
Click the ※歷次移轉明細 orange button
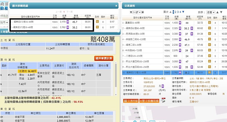pos(149,101)
